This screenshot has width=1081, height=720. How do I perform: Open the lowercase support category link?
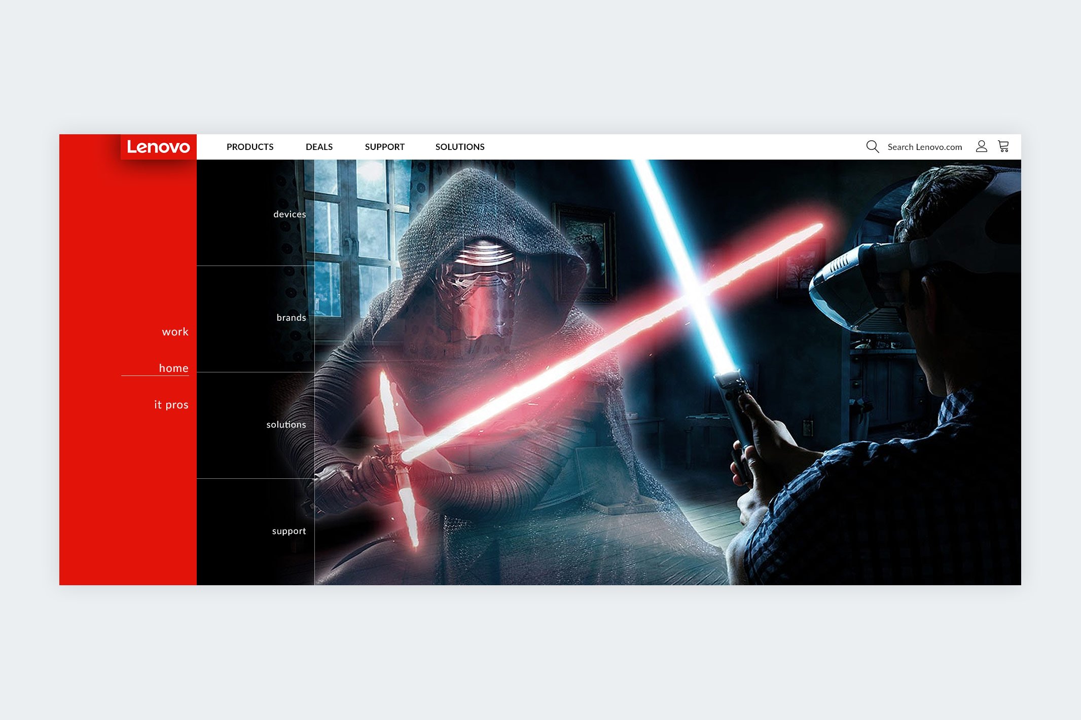click(289, 531)
